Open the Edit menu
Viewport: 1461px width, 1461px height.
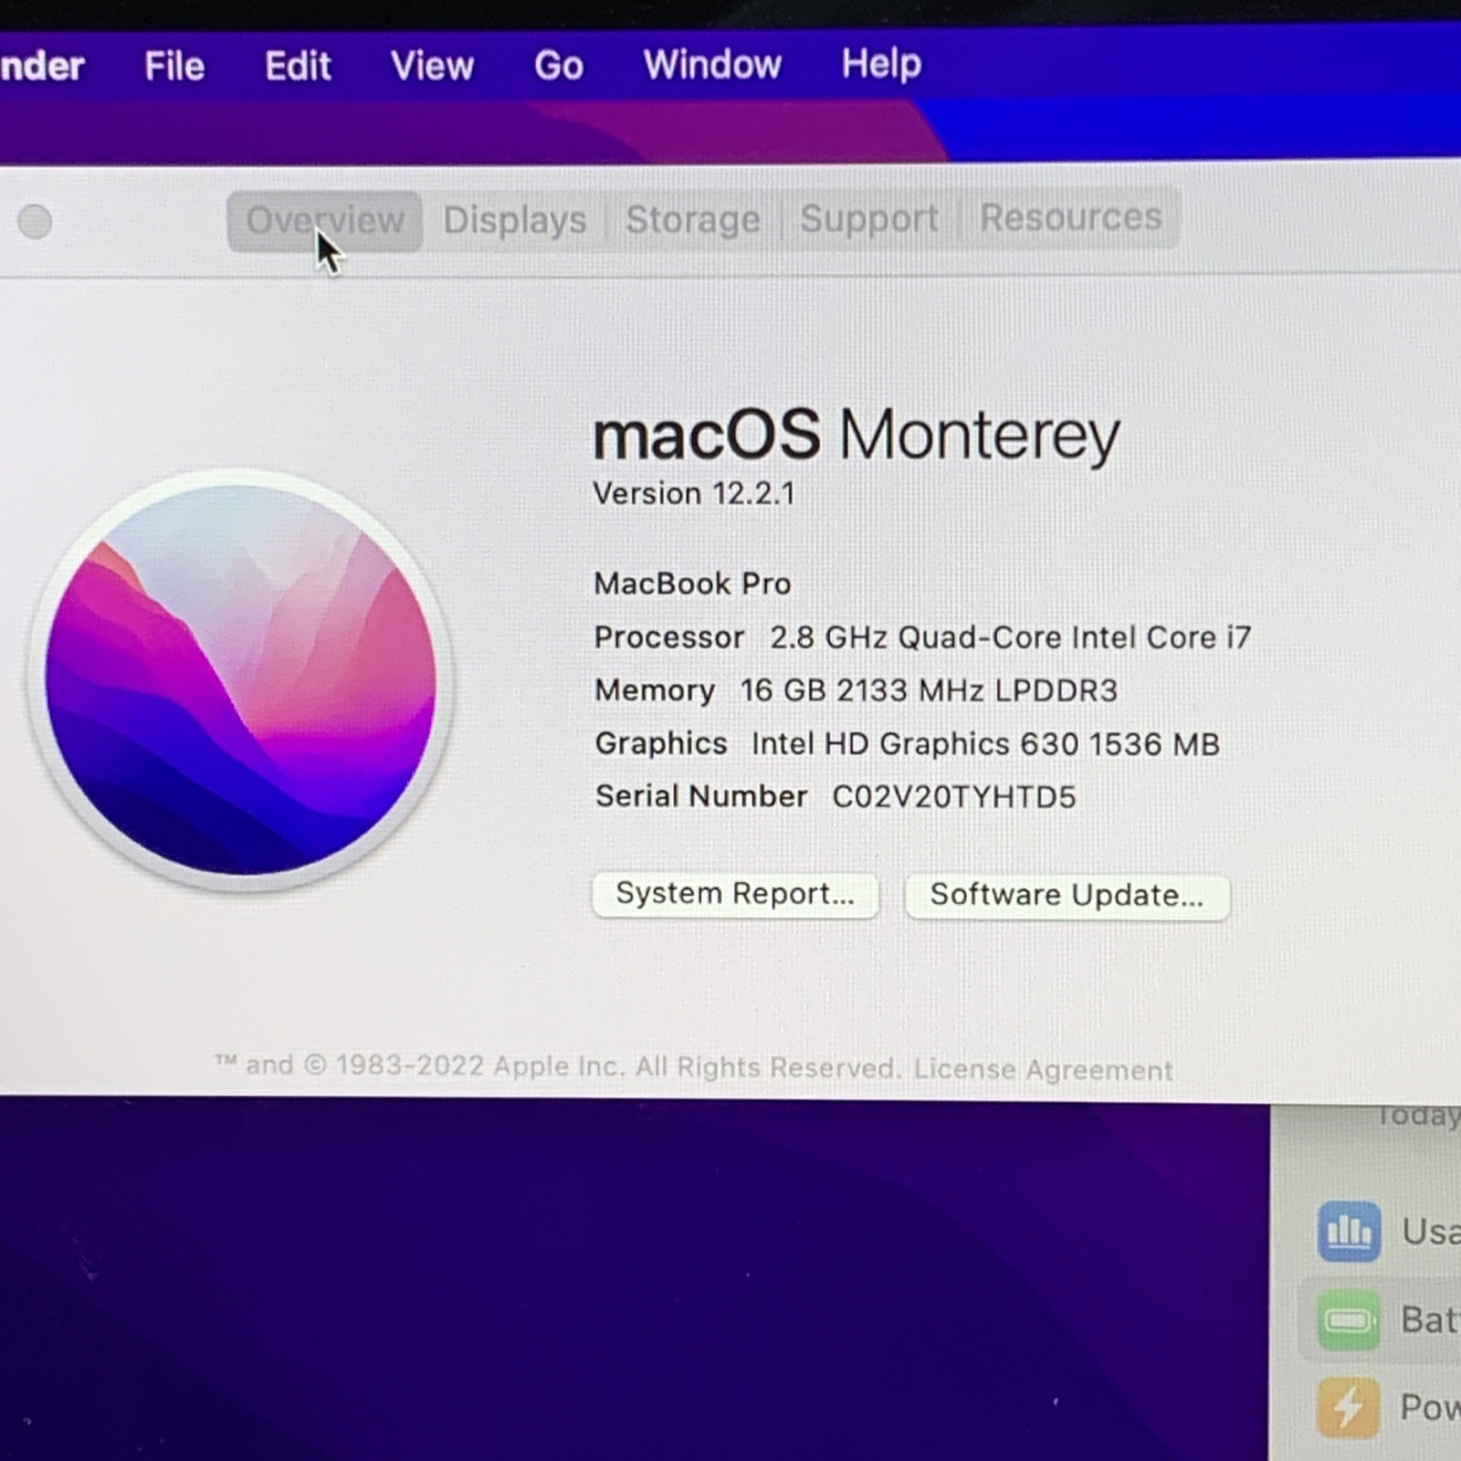point(298,67)
